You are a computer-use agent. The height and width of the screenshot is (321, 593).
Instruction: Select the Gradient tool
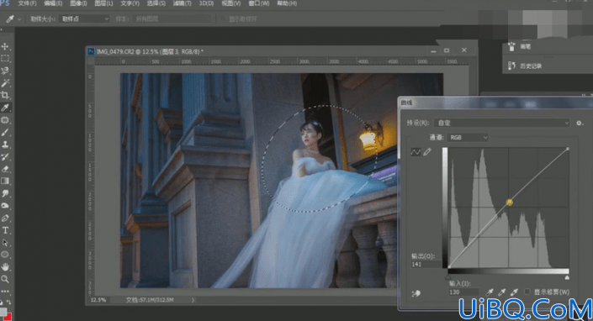5,182
